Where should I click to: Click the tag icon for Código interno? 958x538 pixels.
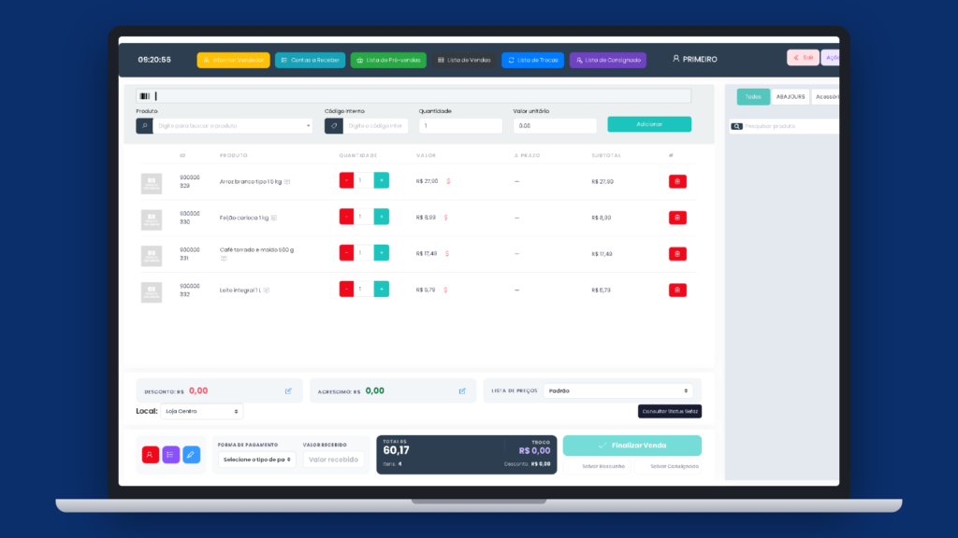click(x=334, y=126)
